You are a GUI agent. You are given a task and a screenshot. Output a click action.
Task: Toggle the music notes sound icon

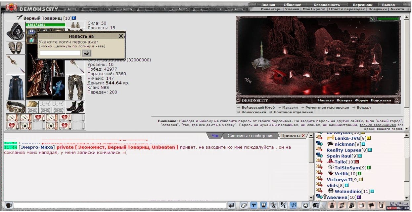(x=293, y=205)
